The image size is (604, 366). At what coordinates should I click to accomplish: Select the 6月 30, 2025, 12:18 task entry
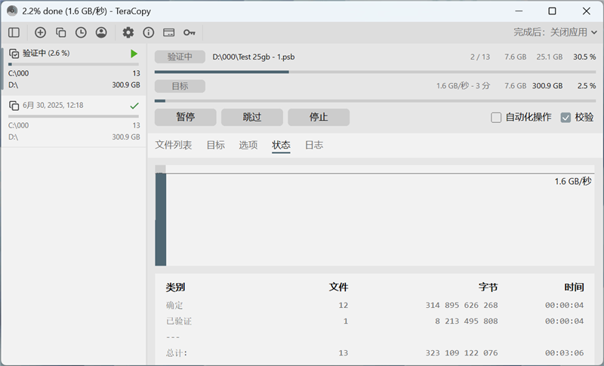[73, 121]
